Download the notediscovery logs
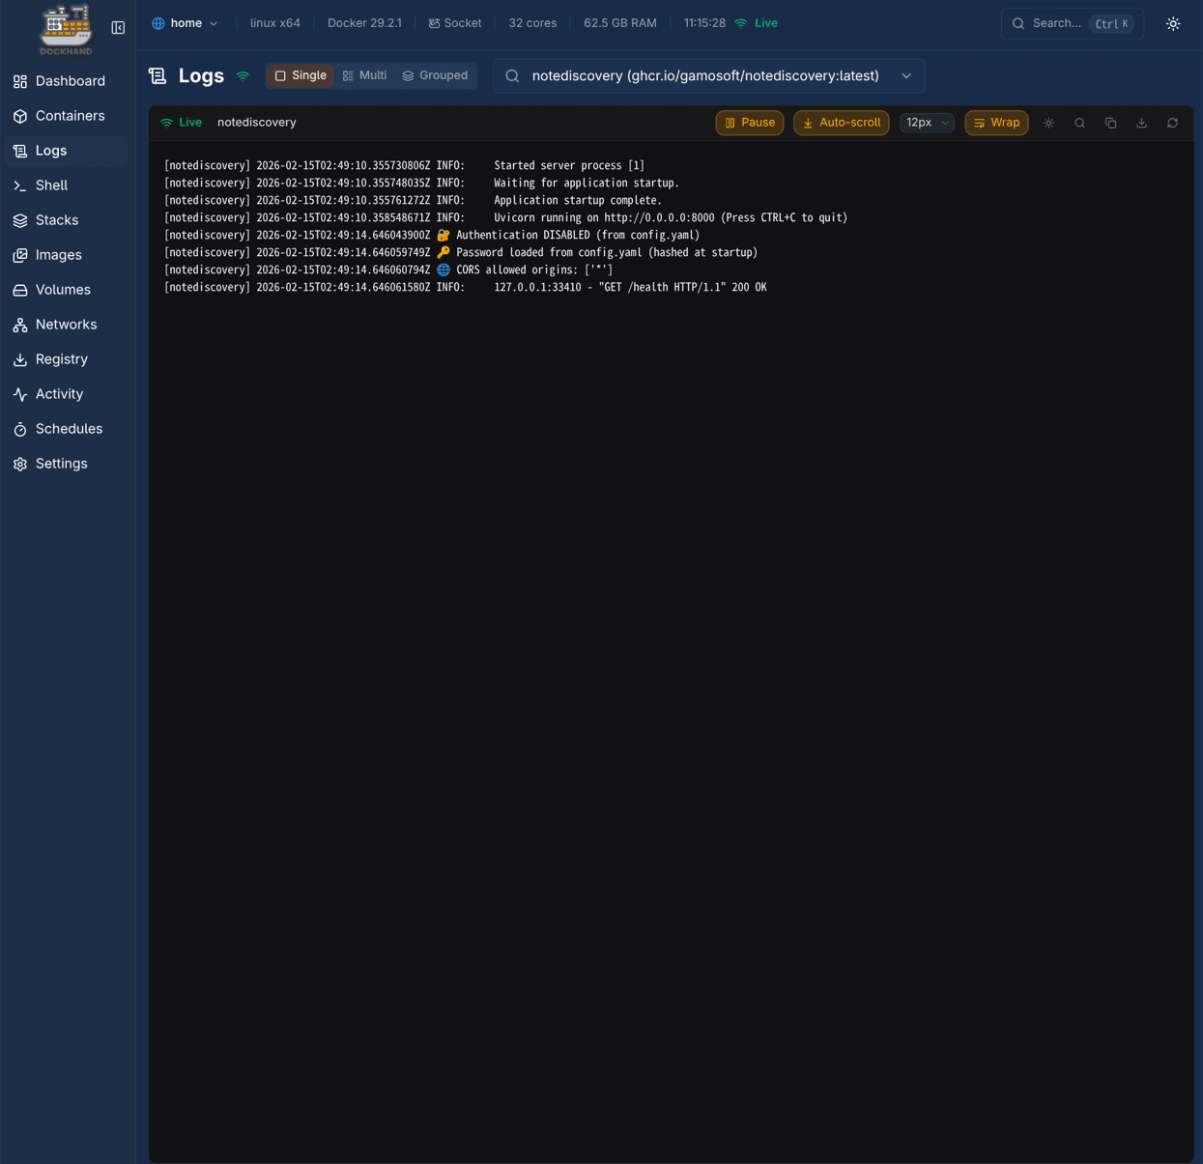1203x1164 pixels. click(1141, 123)
